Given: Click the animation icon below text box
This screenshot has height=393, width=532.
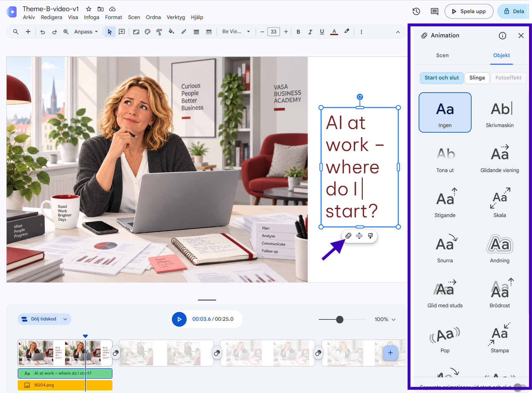Looking at the screenshot, I should coord(348,236).
